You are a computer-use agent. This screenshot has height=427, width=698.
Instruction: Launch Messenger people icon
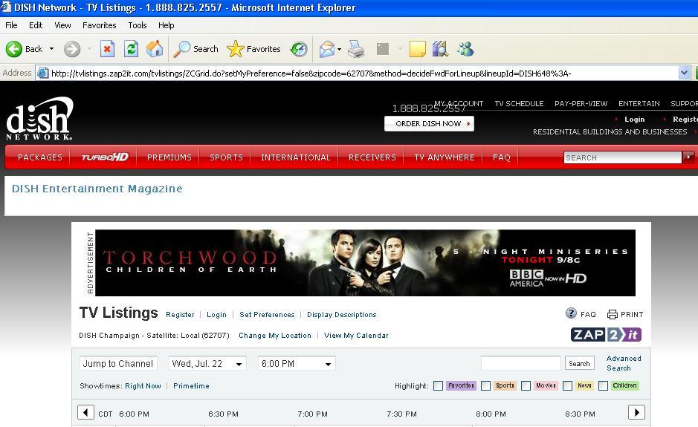(x=465, y=49)
